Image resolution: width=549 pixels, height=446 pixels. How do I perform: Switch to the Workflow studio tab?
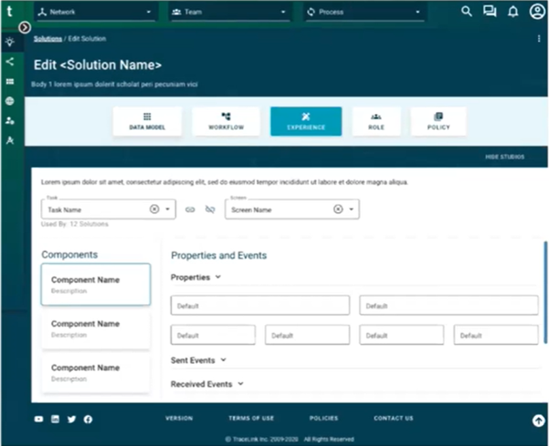click(x=226, y=121)
